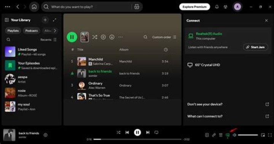Image resolution: width=274 pixels, height=144 pixels.
Task: Sort by duration clock icon
Action: coord(166,50)
